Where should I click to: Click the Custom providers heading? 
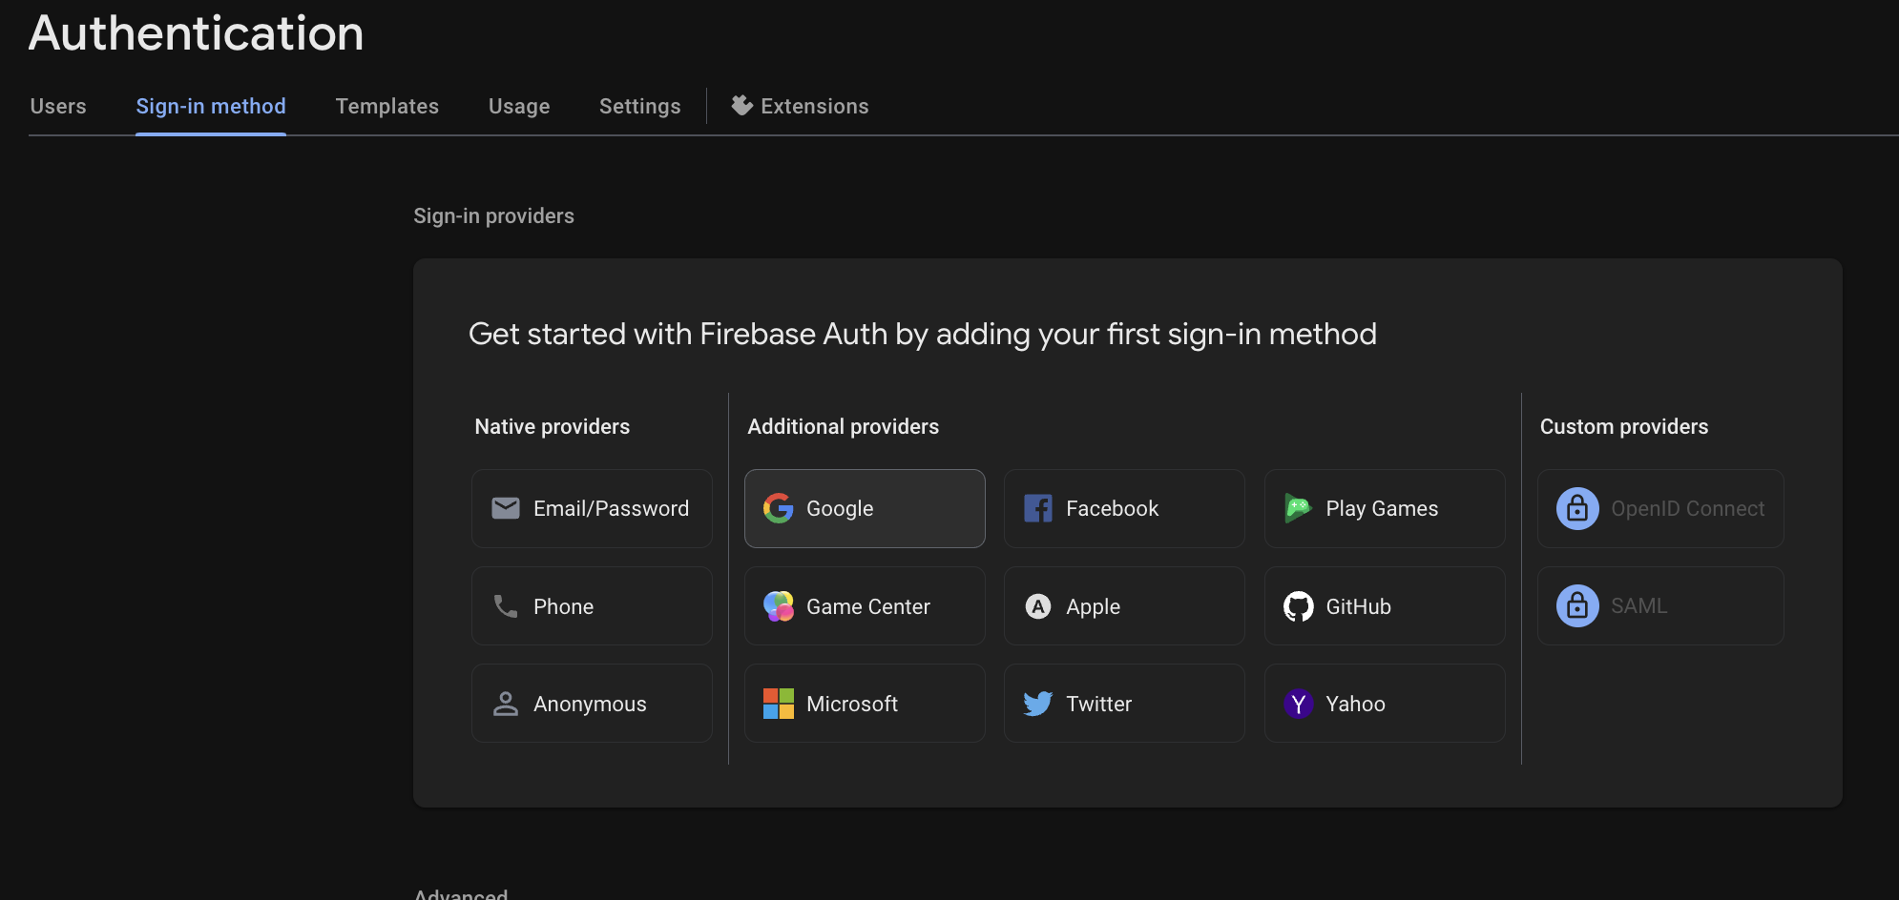[x=1624, y=426]
